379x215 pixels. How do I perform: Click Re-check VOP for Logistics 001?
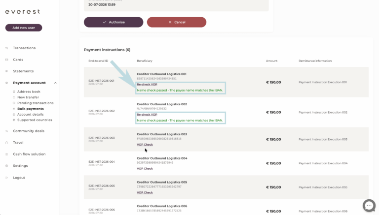coord(147,84)
